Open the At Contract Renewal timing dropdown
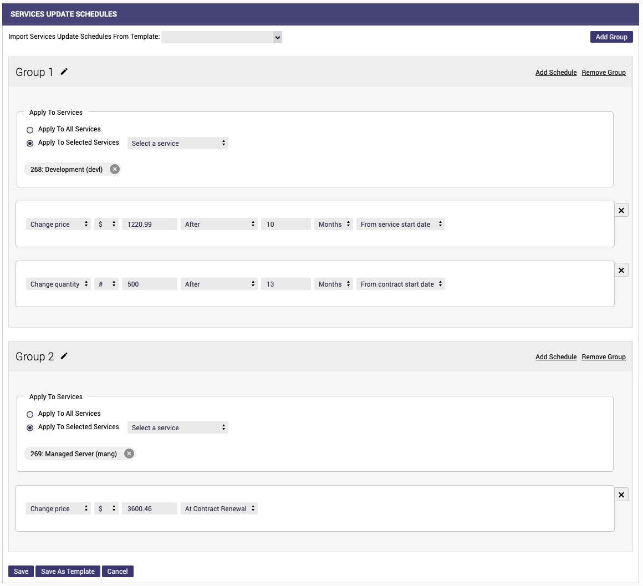 pyautogui.click(x=219, y=509)
